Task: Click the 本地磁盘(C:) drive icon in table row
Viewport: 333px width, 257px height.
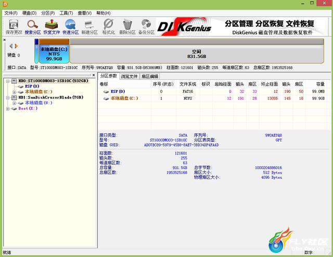Action: [x=106, y=99]
